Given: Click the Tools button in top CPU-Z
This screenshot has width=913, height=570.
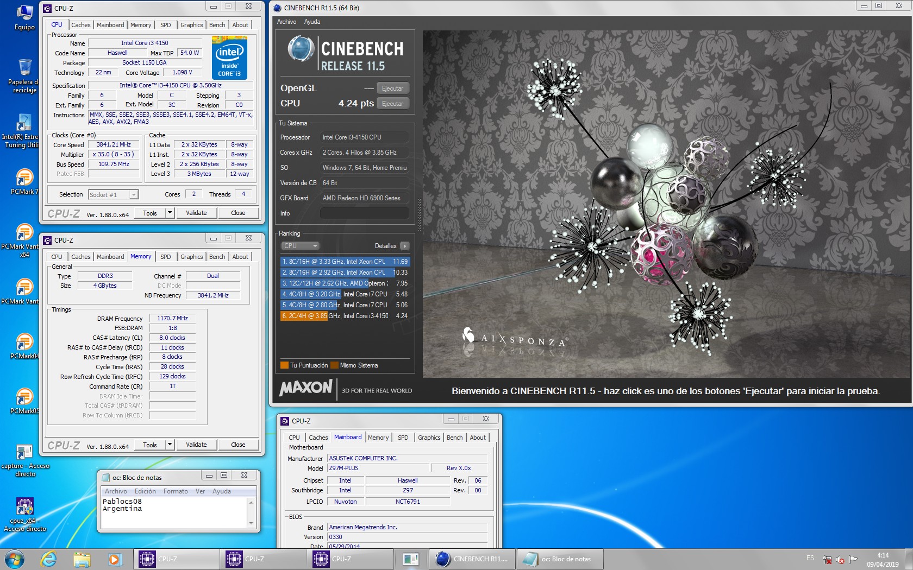Looking at the screenshot, I should (150, 213).
